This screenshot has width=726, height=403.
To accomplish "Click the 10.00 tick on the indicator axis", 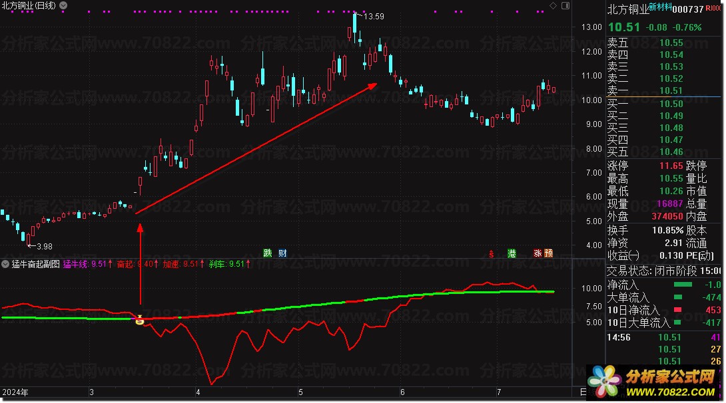I will click(x=591, y=289).
